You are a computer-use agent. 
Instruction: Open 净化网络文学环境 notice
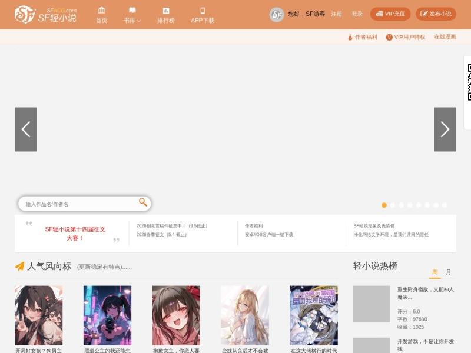pyautogui.click(x=391, y=234)
